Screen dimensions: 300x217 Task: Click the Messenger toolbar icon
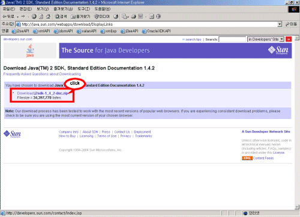click(x=158, y=17)
